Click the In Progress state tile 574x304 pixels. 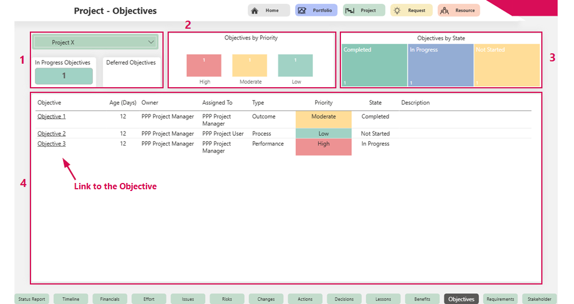click(x=440, y=65)
